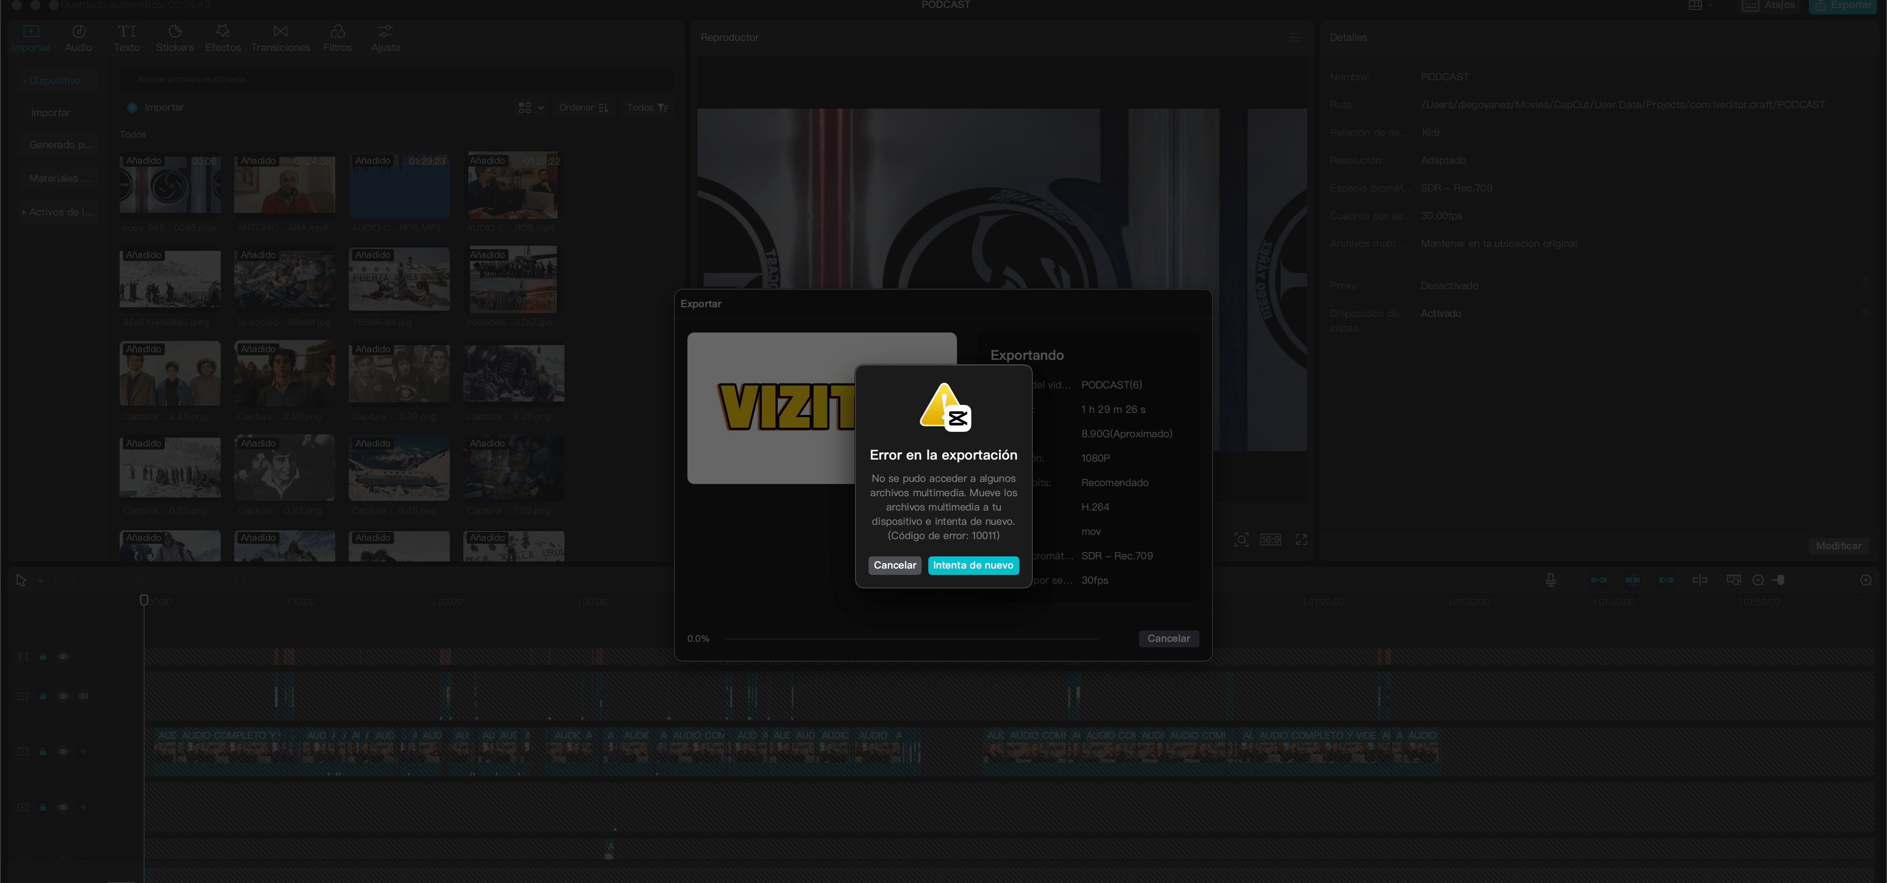Toggle the clip linkage icon
The height and width of the screenshot is (883, 1887).
pos(1666,580)
